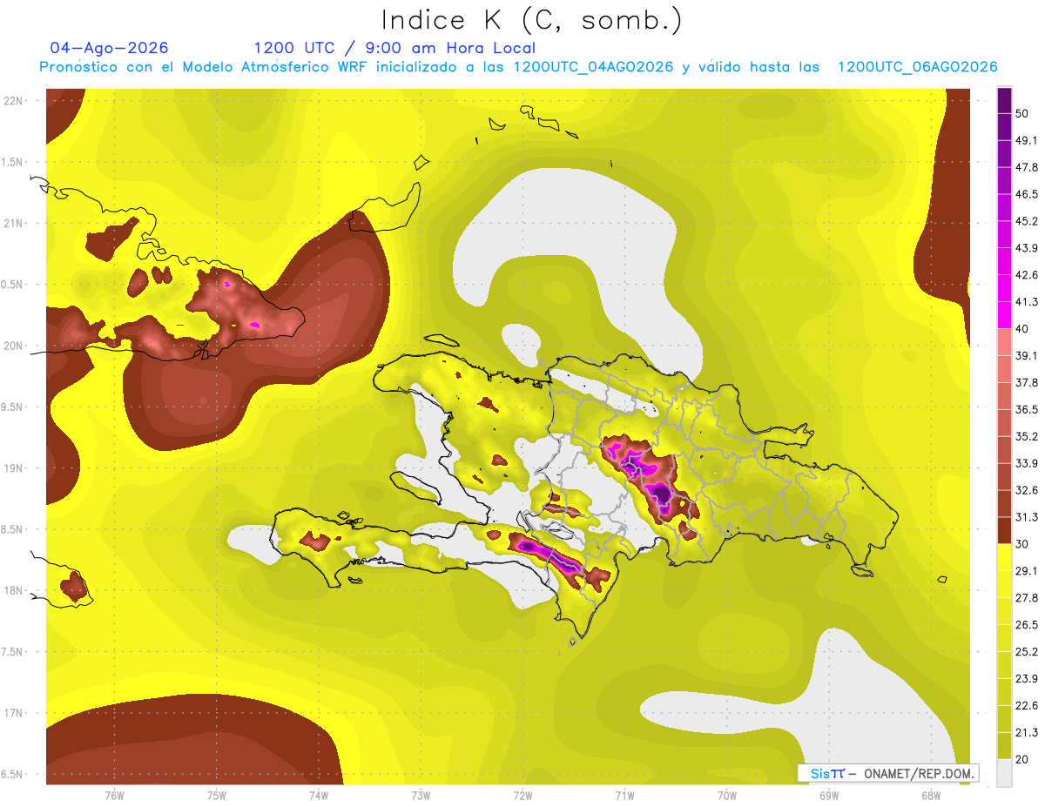Click the "21.3" color bar value

1026,732
